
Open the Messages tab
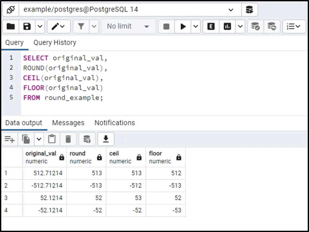(68, 123)
